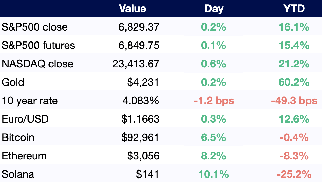Click Gold YTD value 60.2%
The width and height of the screenshot is (322, 182).
tap(294, 82)
